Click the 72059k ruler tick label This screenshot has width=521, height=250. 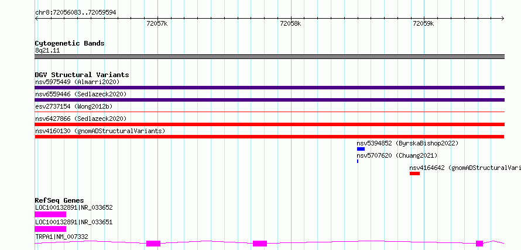pyautogui.click(x=423, y=23)
